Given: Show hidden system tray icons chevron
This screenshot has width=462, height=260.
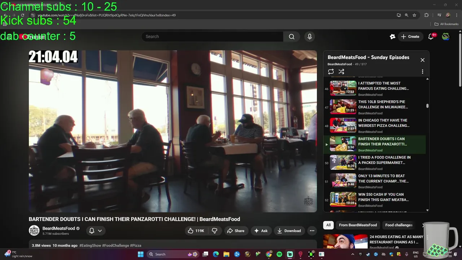Looking at the screenshot, I should (x=353, y=254).
